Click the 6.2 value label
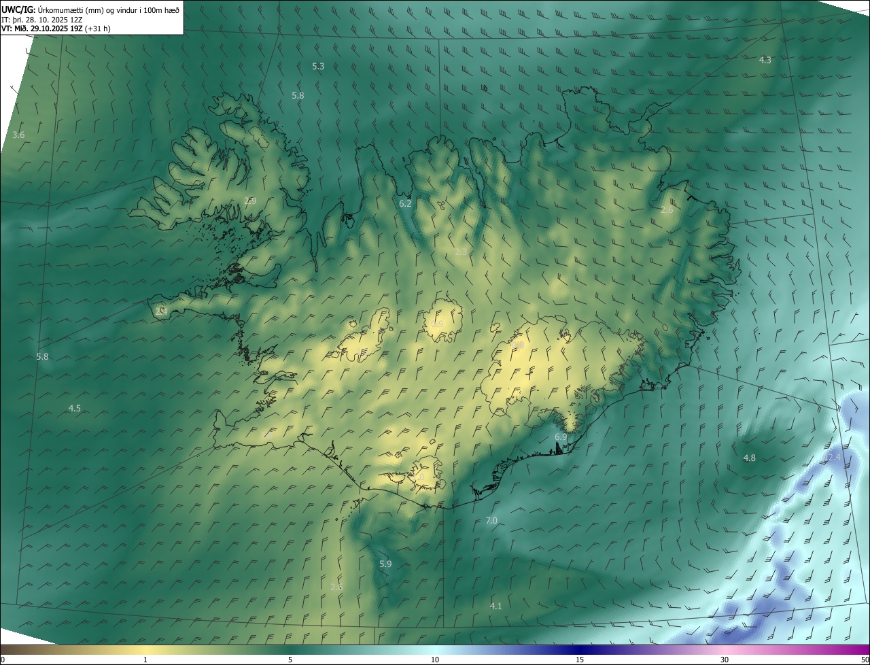870x665 pixels. pyautogui.click(x=405, y=203)
